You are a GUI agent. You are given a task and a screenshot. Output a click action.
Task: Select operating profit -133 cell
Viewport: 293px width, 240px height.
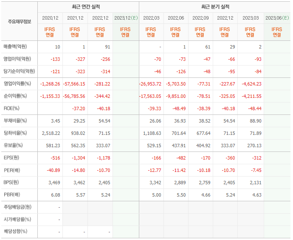55,59
